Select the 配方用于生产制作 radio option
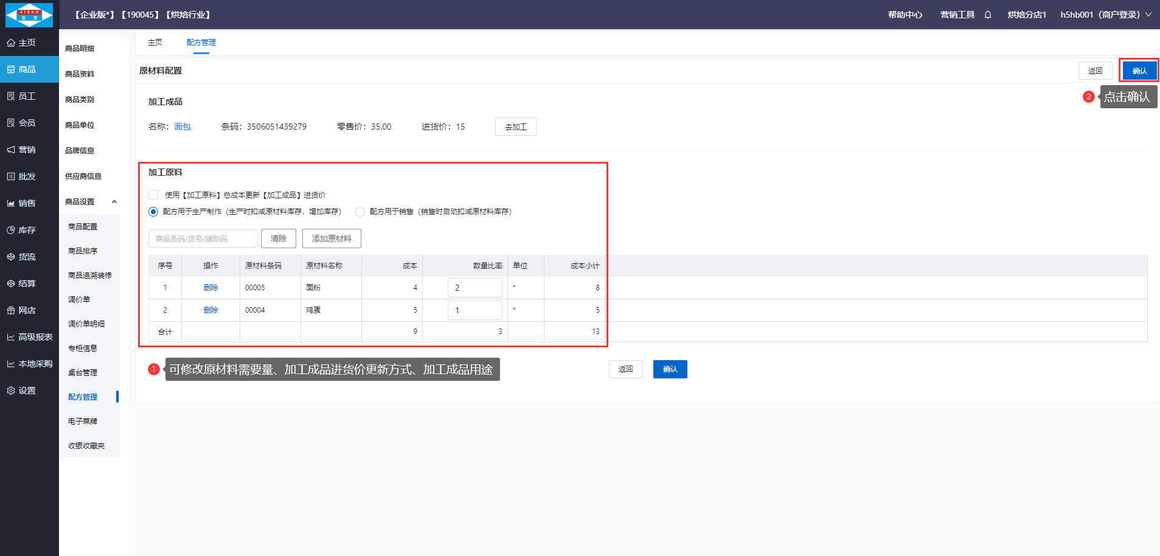 point(153,212)
